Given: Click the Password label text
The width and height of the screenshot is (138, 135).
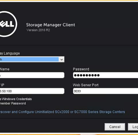Looking at the screenshot, I should tap(81, 69).
